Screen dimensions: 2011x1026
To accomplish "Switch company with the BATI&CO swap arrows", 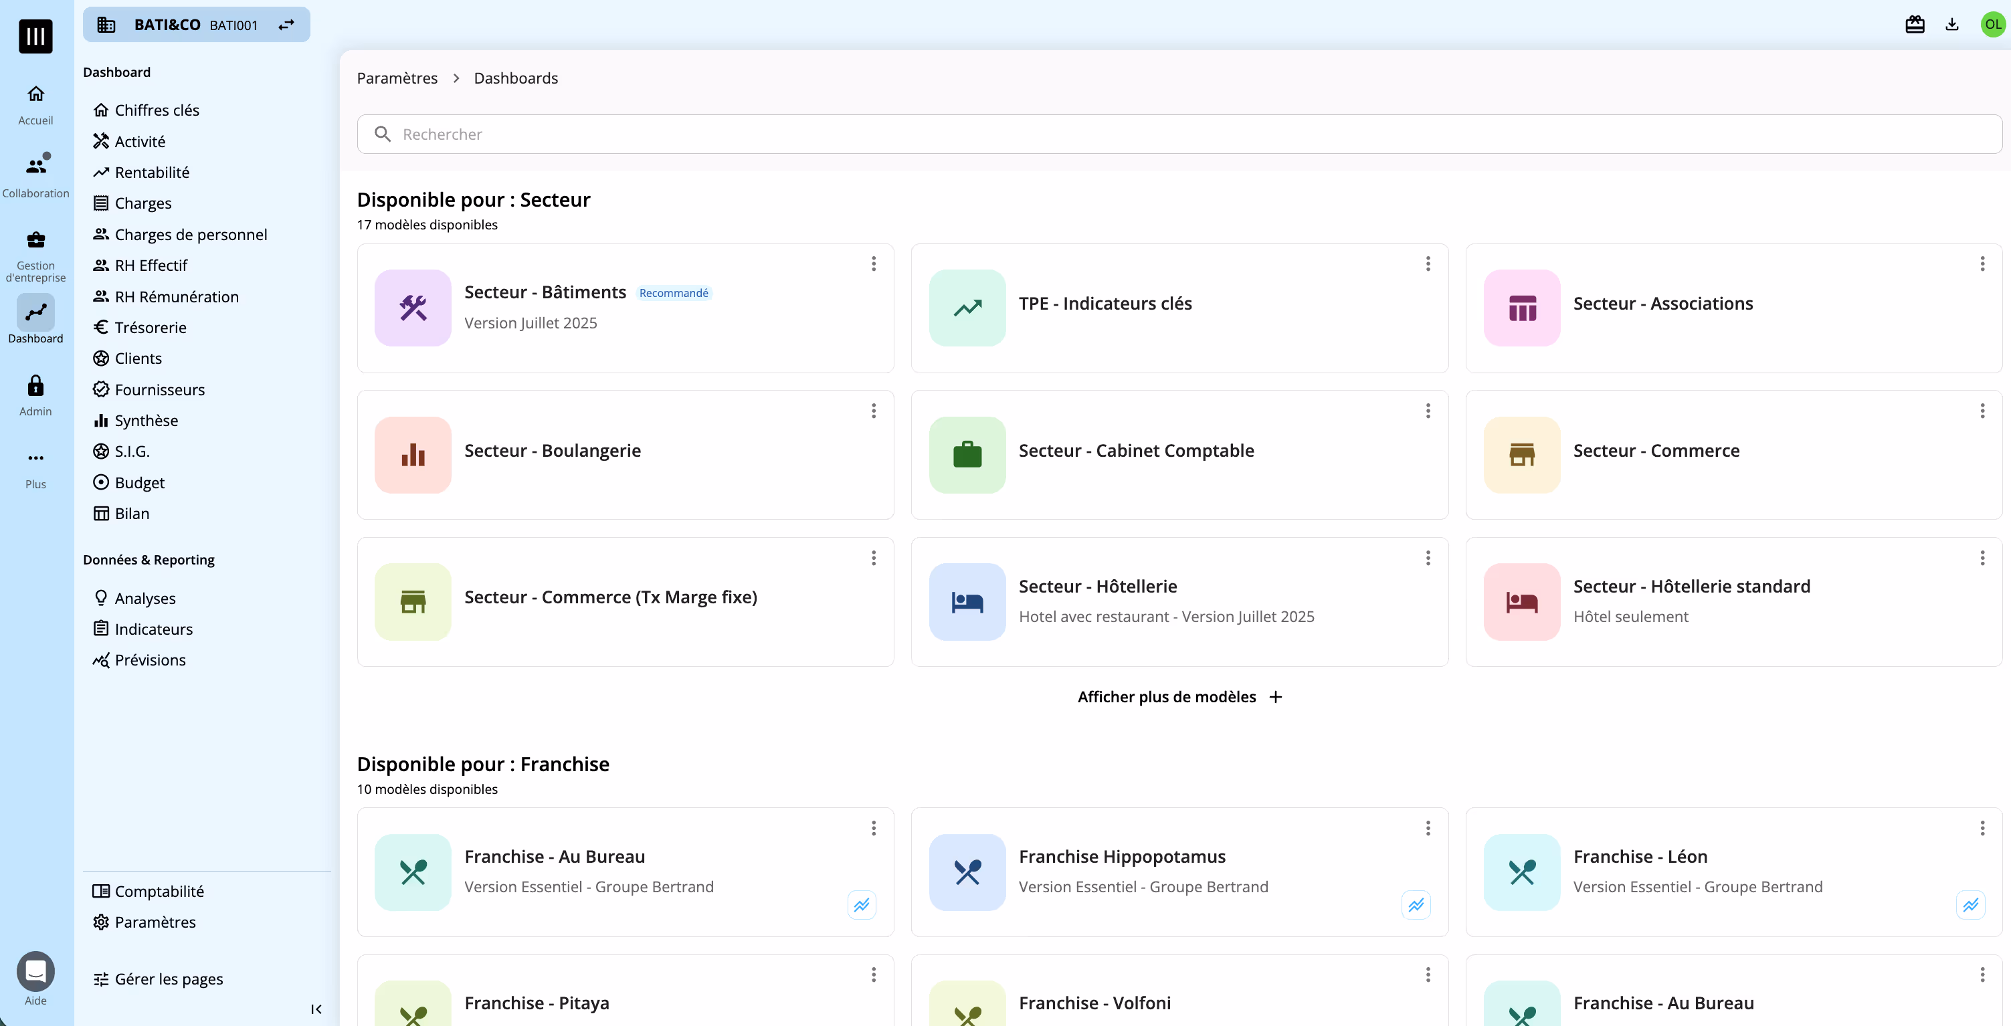I will (286, 25).
